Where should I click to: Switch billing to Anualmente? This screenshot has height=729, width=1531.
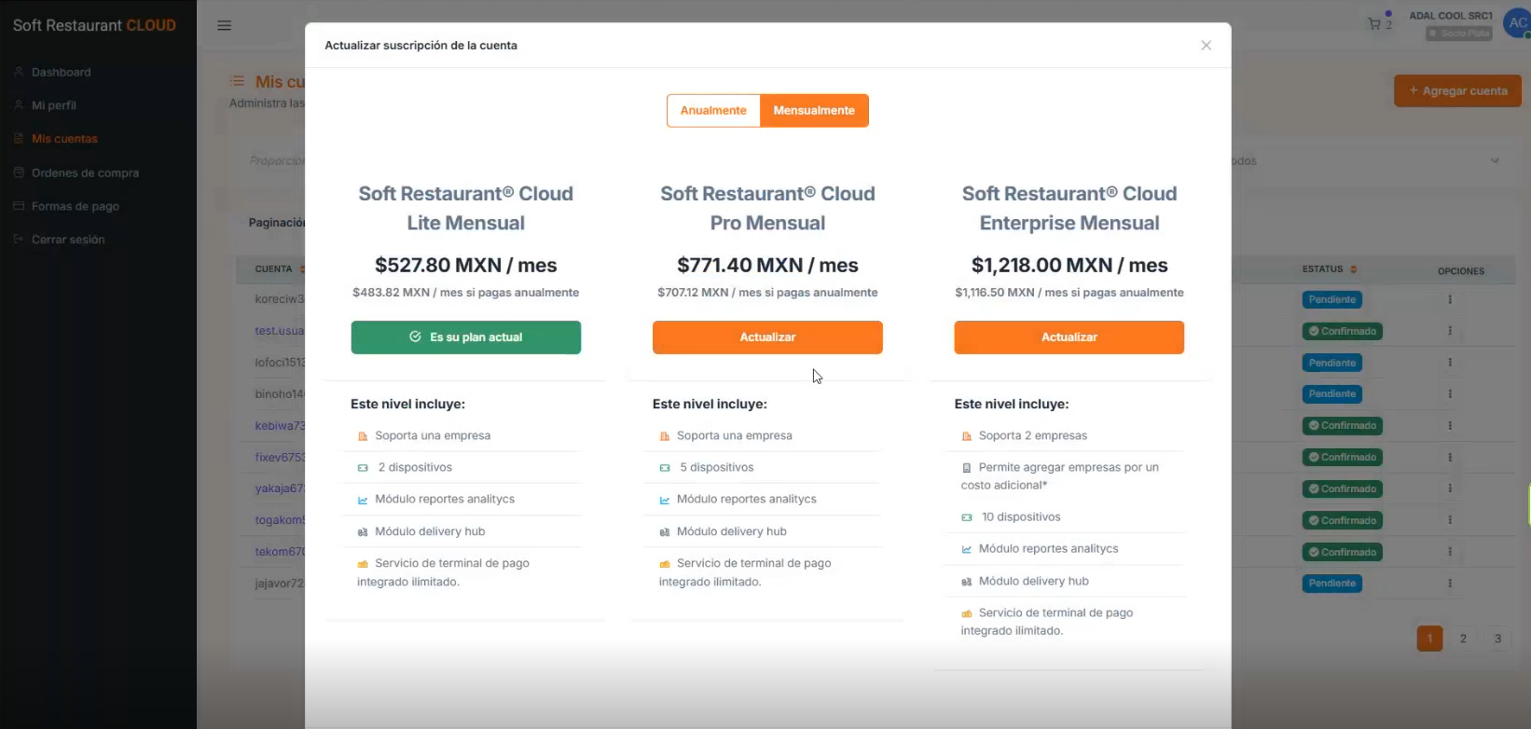713,110
